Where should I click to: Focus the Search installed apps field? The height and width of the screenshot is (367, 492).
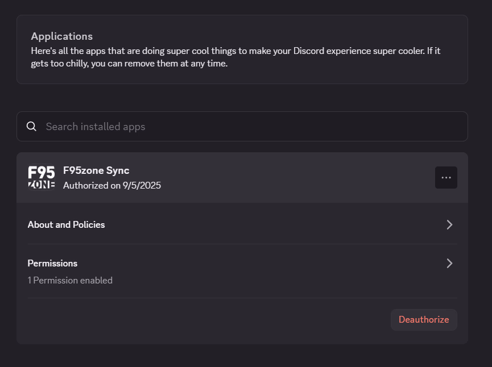(242, 126)
